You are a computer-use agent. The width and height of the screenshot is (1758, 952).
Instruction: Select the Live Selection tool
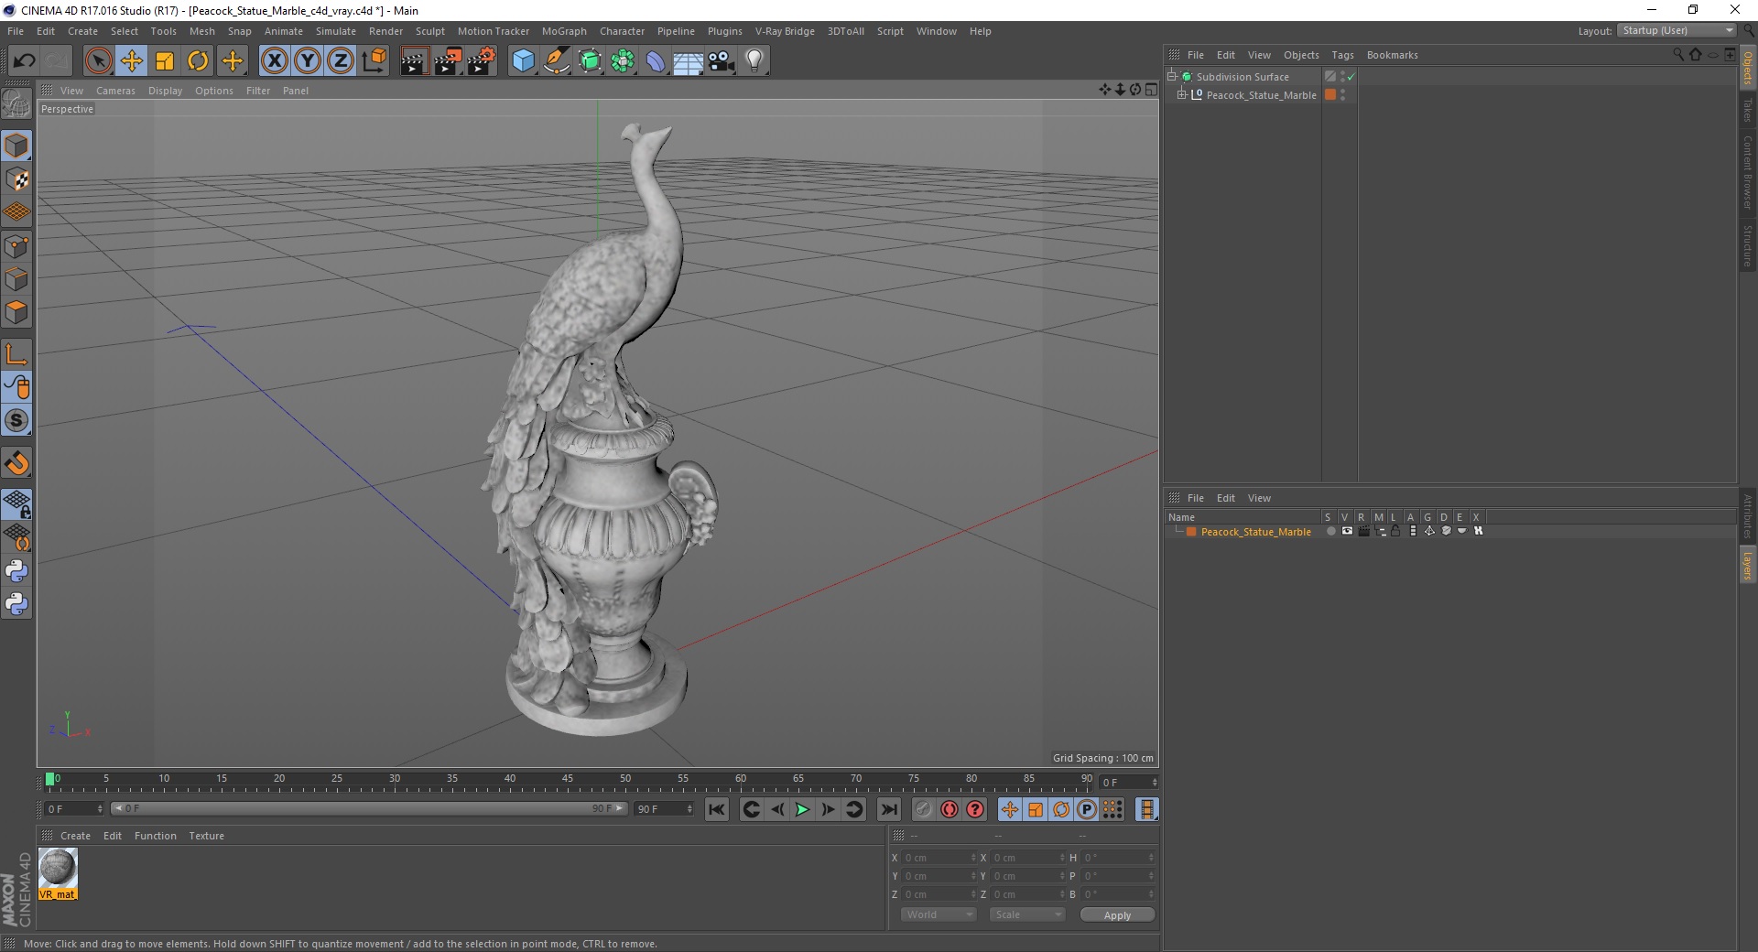98,61
